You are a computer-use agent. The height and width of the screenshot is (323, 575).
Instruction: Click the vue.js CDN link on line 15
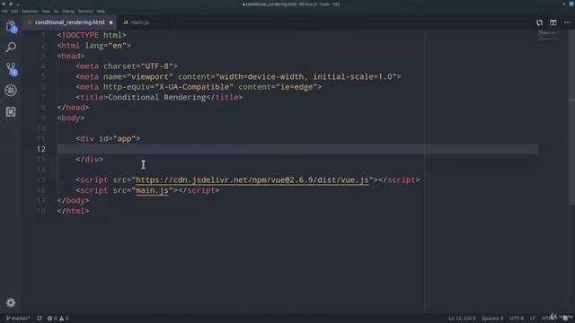click(x=252, y=179)
